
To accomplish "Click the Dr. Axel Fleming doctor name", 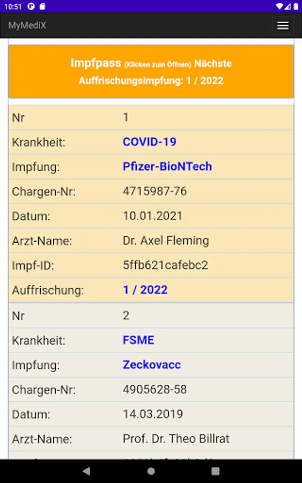I will click(166, 240).
